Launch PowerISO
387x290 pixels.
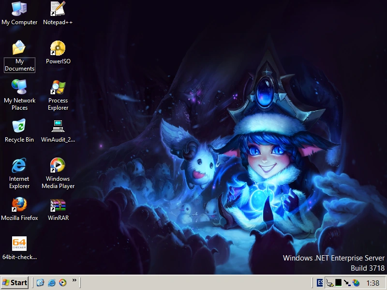tap(58, 48)
